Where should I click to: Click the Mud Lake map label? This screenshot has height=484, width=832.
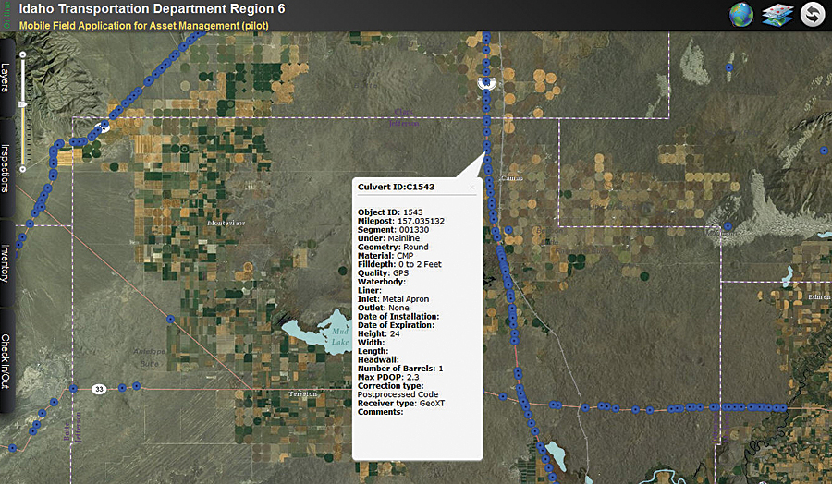(x=340, y=336)
